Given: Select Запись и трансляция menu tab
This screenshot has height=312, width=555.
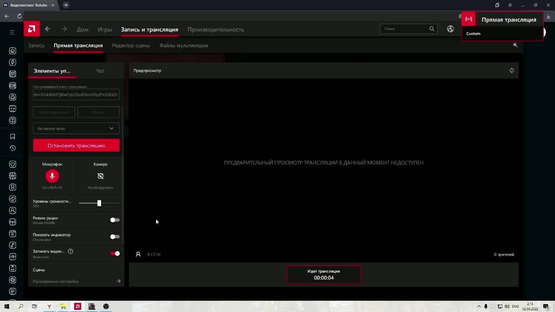Looking at the screenshot, I should pyautogui.click(x=150, y=29).
